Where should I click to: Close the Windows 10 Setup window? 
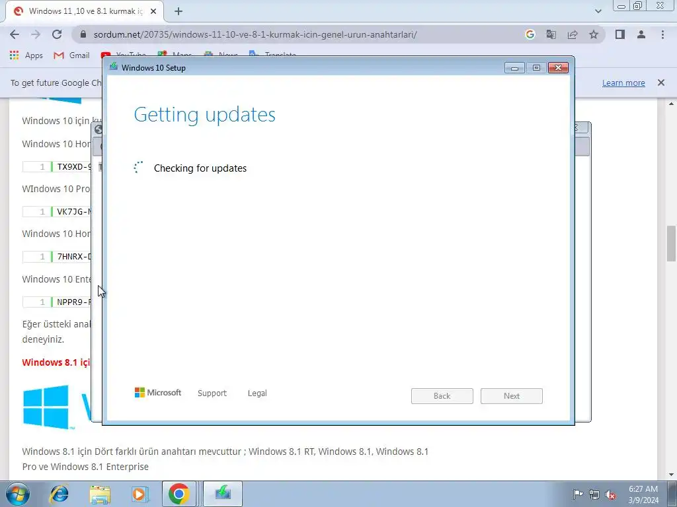click(558, 68)
